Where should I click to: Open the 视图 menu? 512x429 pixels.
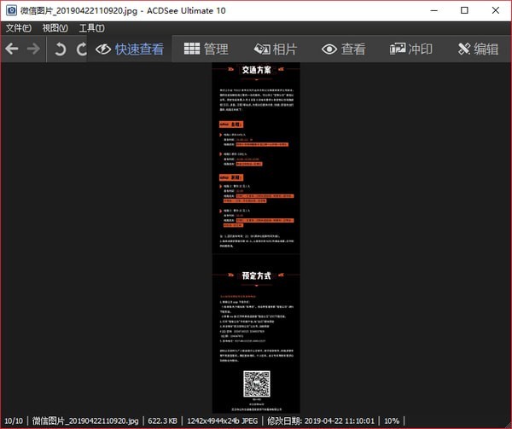coord(55,28)
